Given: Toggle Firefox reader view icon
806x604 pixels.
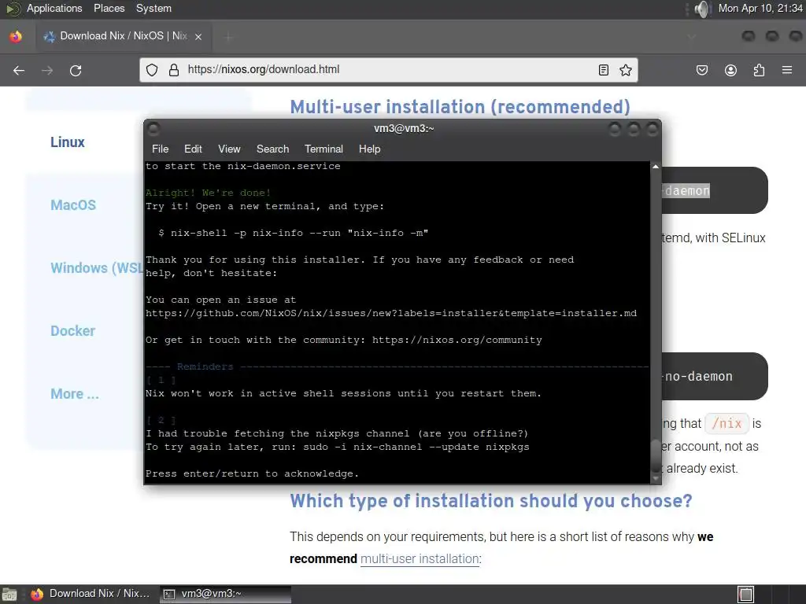Looking at the screenshot, I should pos(604,70).
